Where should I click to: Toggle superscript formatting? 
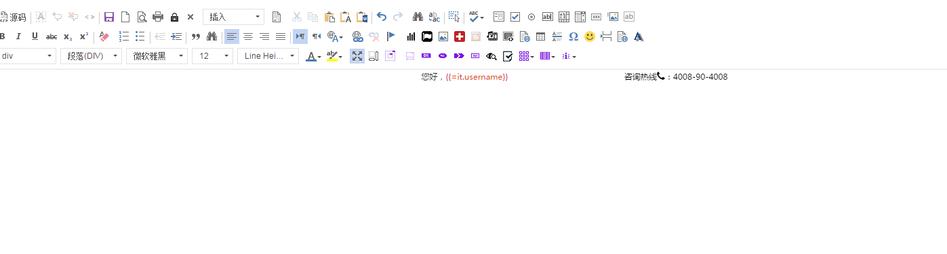(x=83, y=36)
